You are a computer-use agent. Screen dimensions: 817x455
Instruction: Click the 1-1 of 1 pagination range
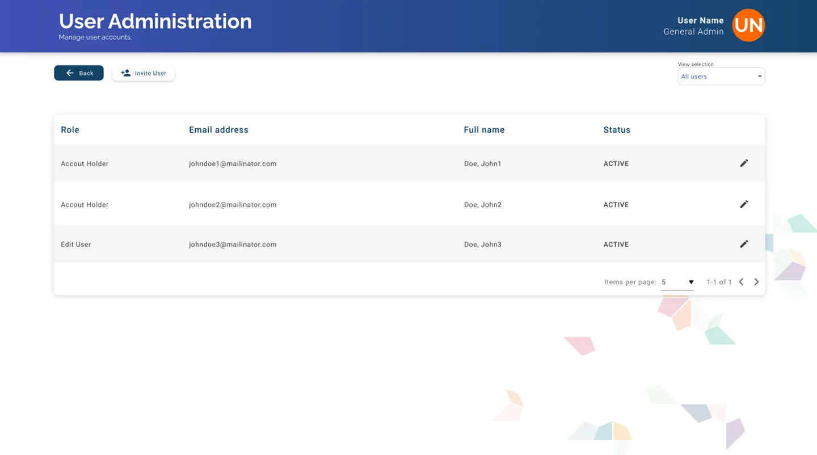tap(719, 282)
